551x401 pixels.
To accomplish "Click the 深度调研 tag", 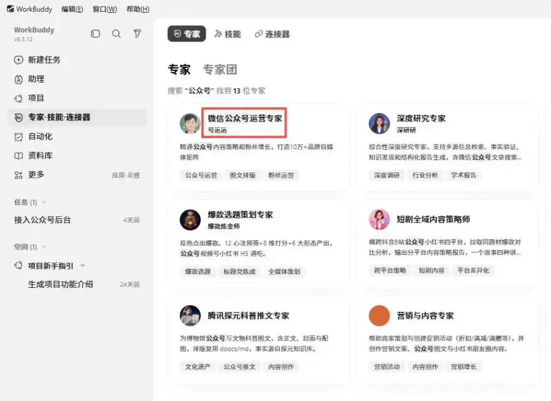I will (x=386, y=175).
